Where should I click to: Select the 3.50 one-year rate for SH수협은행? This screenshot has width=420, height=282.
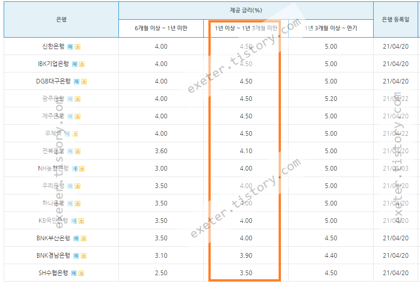[246, 273]
